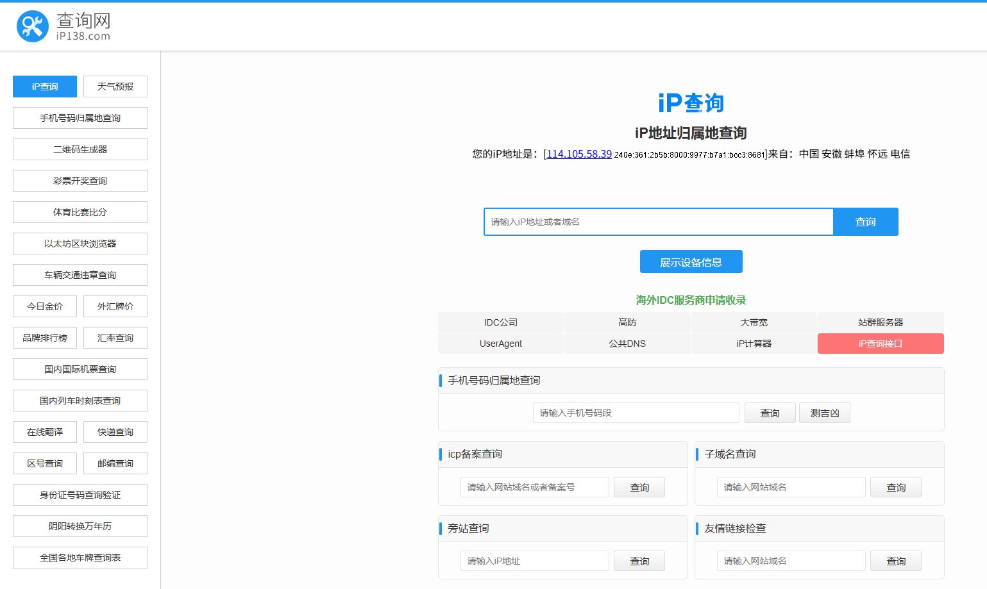Click the iP138 wrench logo icon

33,26
